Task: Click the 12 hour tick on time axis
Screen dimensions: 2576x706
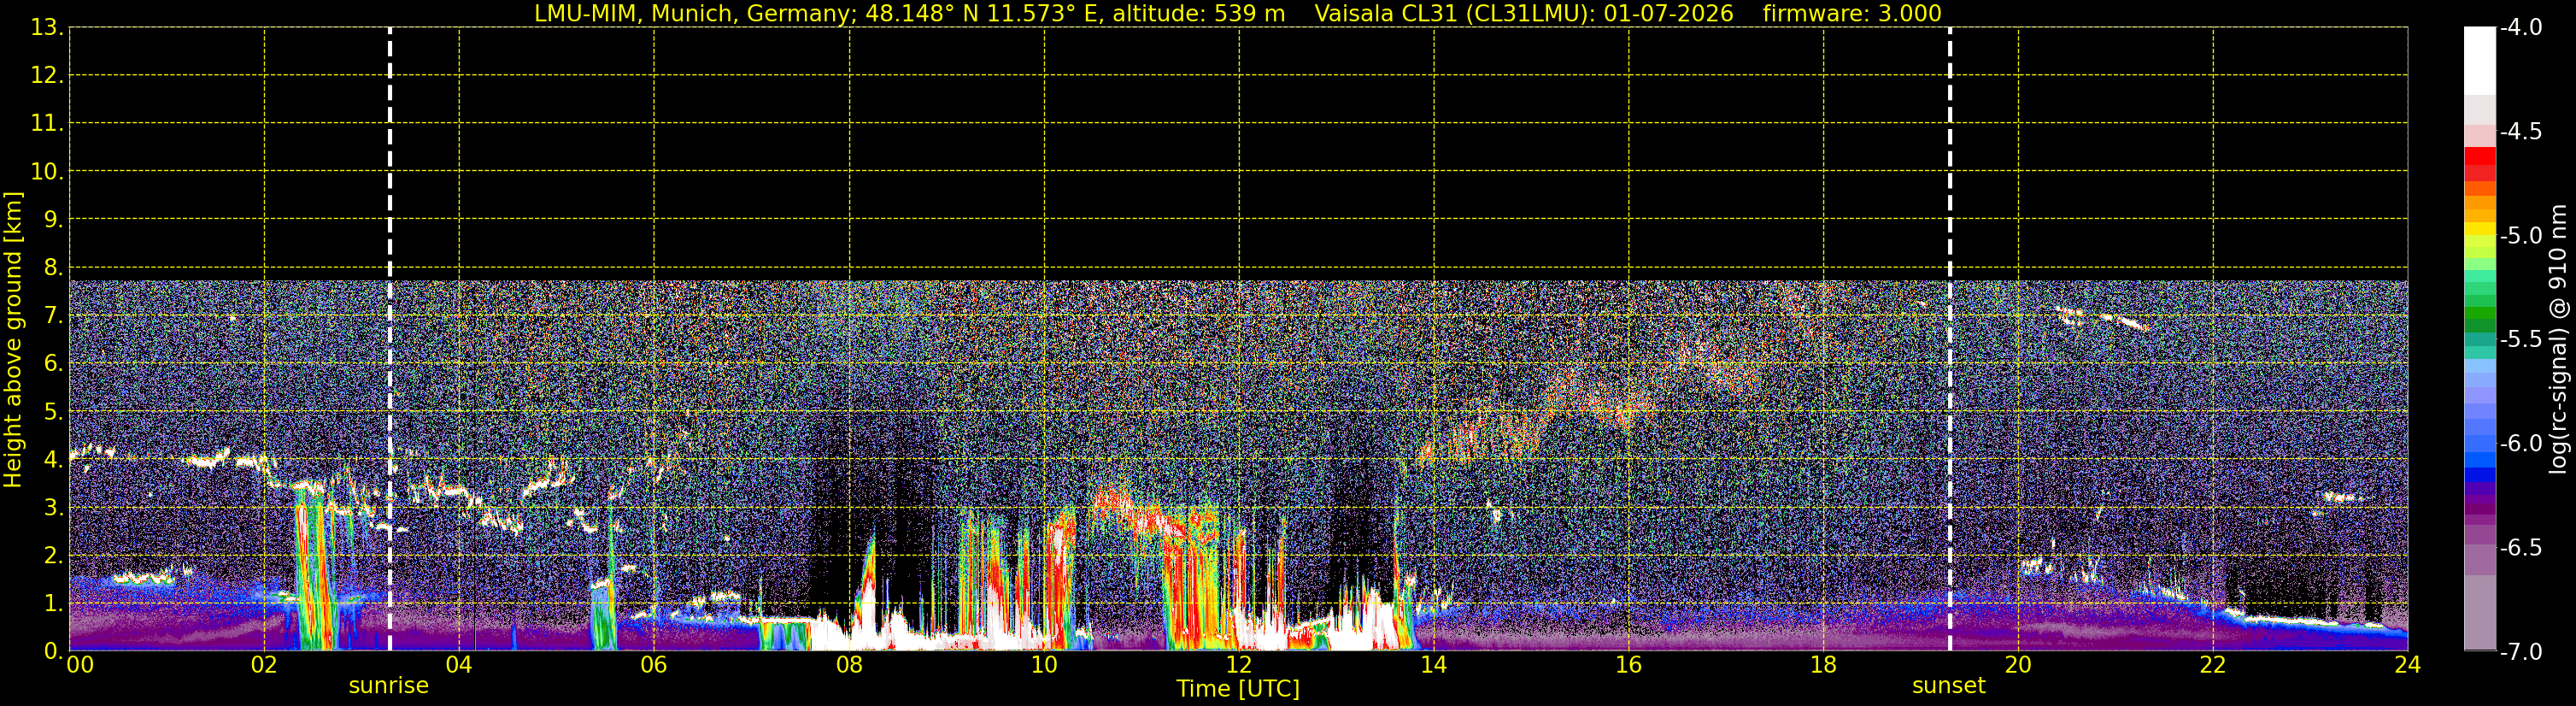Action: [1238, 664]
